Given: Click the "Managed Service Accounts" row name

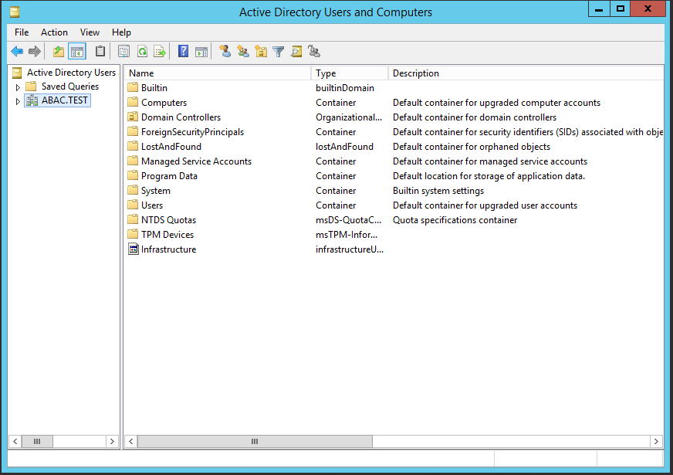Looking at the screenshot, I should (196, 161).
